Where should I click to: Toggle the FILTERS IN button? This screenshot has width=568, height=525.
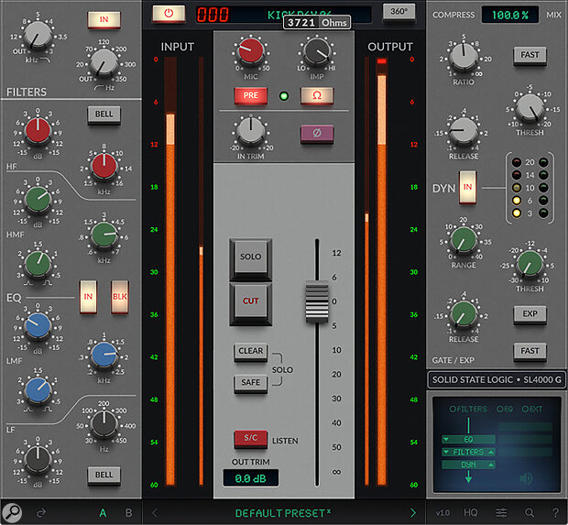click(104, 19)
